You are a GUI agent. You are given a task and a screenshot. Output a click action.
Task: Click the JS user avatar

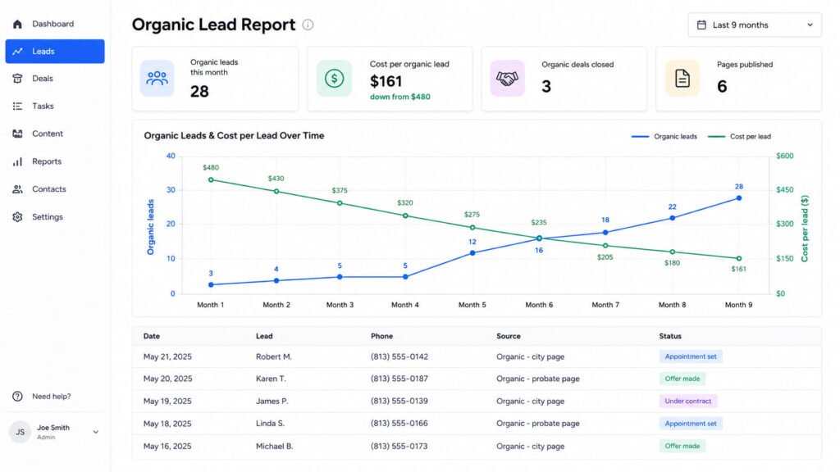tap(20, 432)
